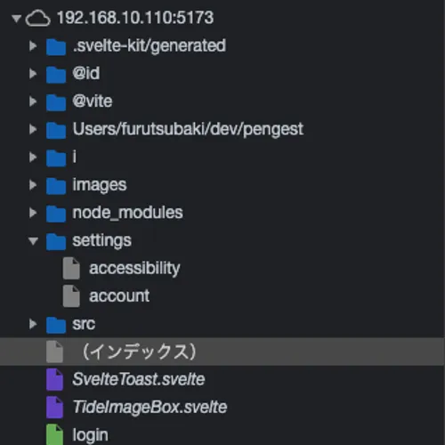Expand the images folder arrow
This screenshot has height=445, width=445.
coord(33,185)
